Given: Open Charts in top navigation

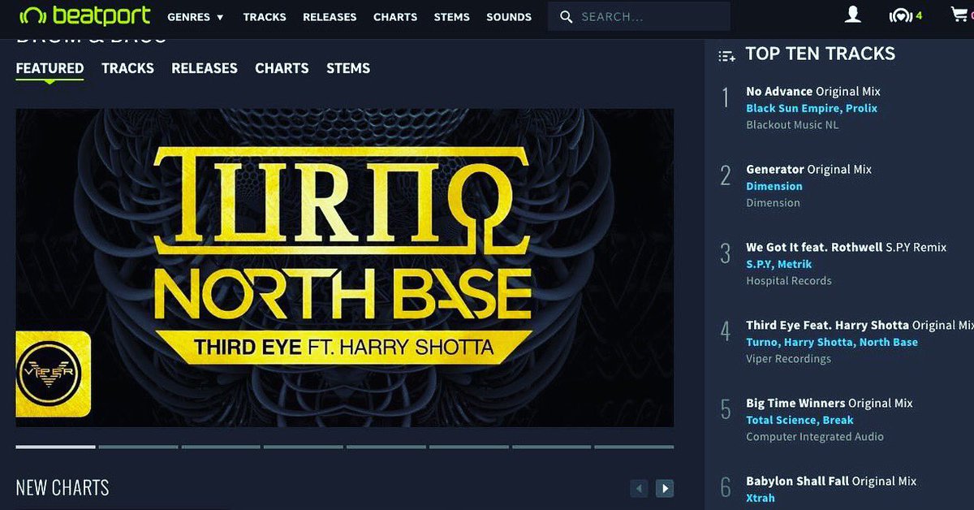Looking at the screenshot, I should (x=395, y=16).
